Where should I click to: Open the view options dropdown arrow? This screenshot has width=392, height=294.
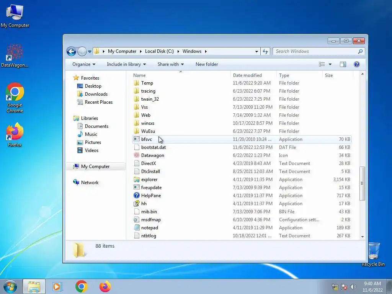330,64
